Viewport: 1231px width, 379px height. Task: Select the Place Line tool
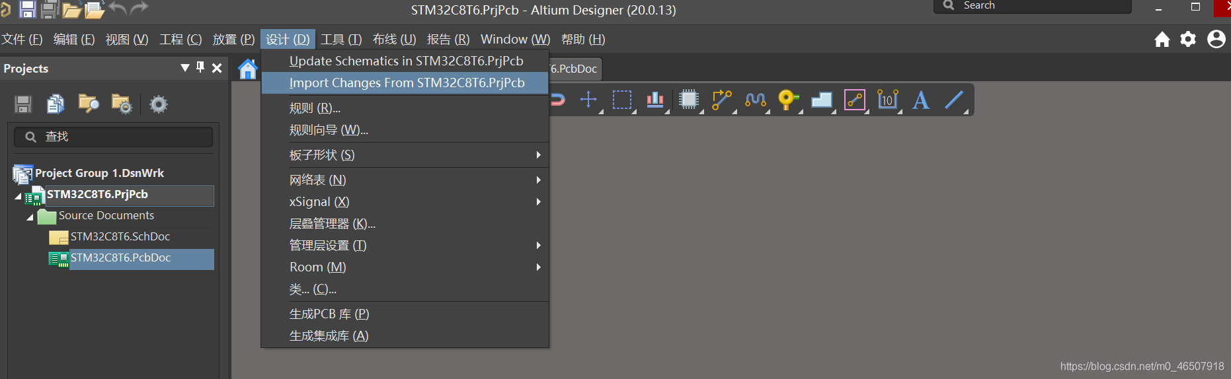click(954, 100)
